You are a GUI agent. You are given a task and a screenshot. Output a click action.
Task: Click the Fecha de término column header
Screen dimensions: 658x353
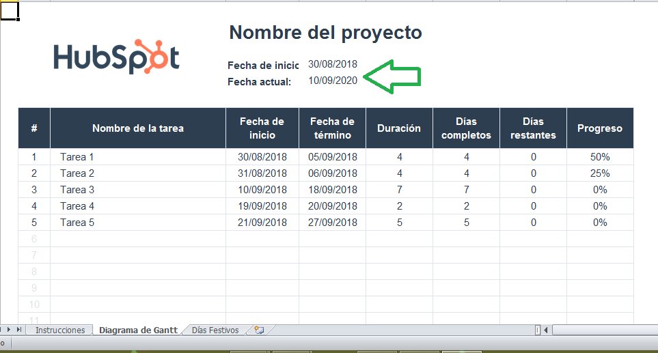pos(332,128)
